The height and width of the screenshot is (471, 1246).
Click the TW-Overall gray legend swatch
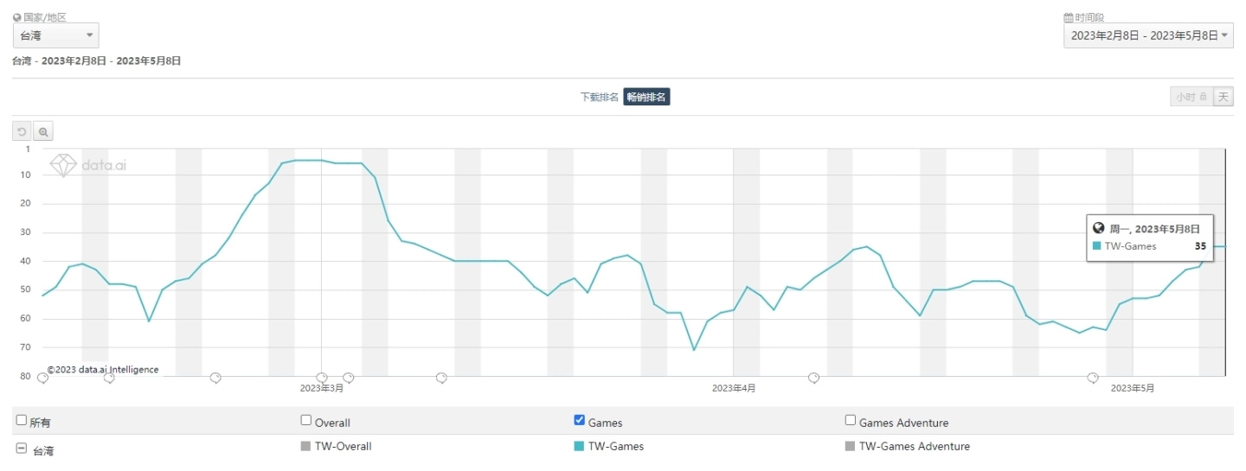point(305,447)
